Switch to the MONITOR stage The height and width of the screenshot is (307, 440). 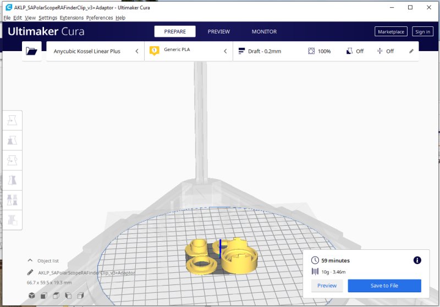[x=264, y=31]
